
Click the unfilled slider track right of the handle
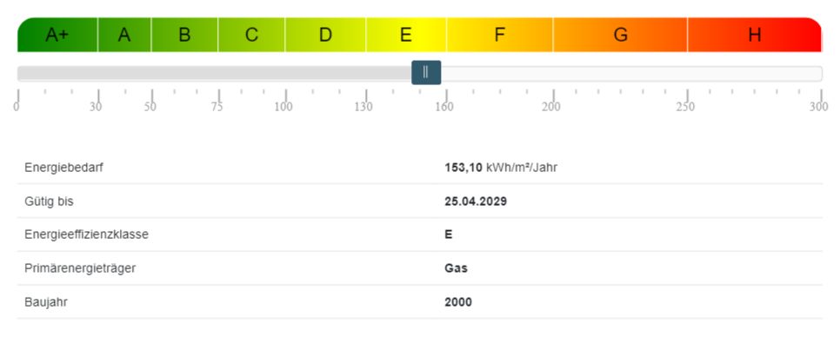pyautogui.click(x=631, y=74)
